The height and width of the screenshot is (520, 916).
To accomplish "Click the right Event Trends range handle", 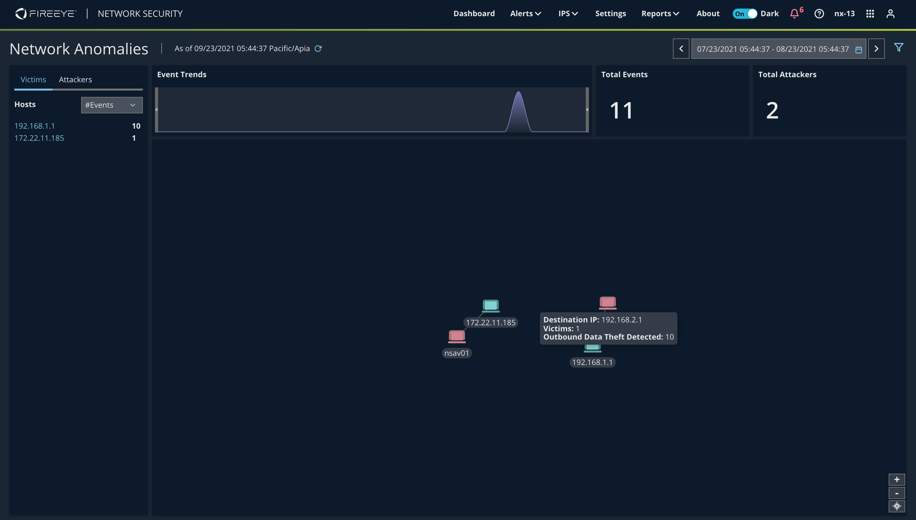I will 587,110.
